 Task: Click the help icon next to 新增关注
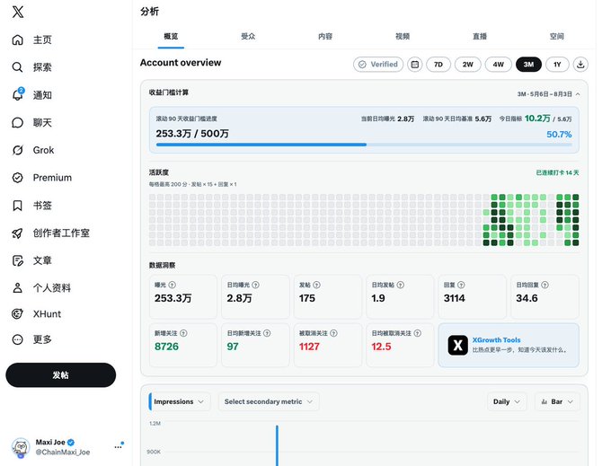[x=183, y=333]
